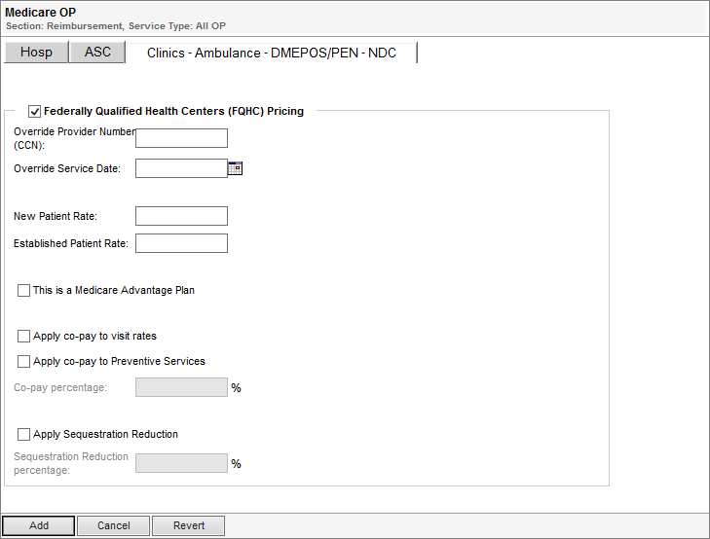Open the ASC tab

coord(97,52)
